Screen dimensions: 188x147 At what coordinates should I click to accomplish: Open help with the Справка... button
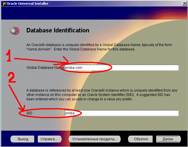tap(50, 139)
